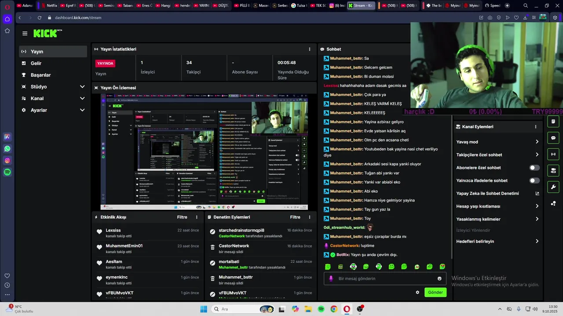Image resolution: width=563 pixels, height=316 pixels.
Task: Open Yasaklanmış kelimeler options arrow
Action: 537,219
